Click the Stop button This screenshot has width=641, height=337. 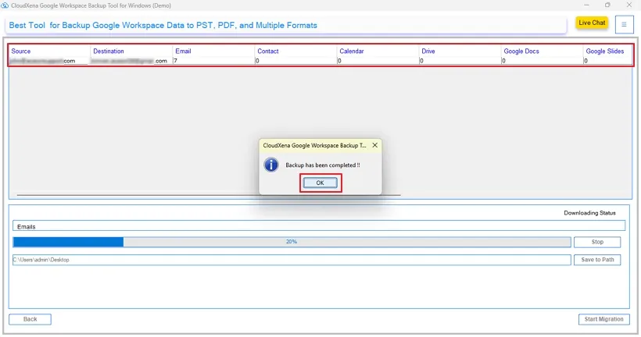pyautogui.click(x=597, y=243)
